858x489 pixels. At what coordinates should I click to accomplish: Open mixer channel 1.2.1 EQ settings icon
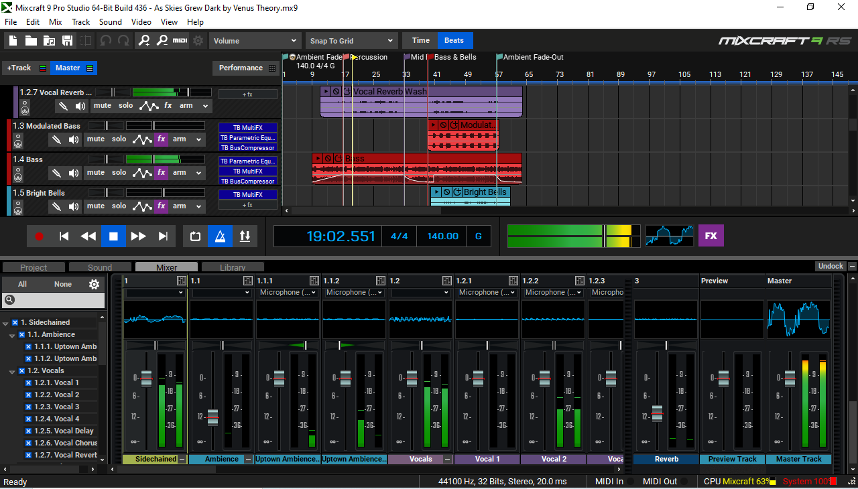point(513,281)
